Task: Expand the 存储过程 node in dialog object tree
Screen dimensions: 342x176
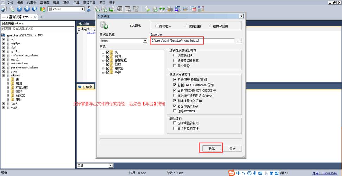Action: pos(103,60)
